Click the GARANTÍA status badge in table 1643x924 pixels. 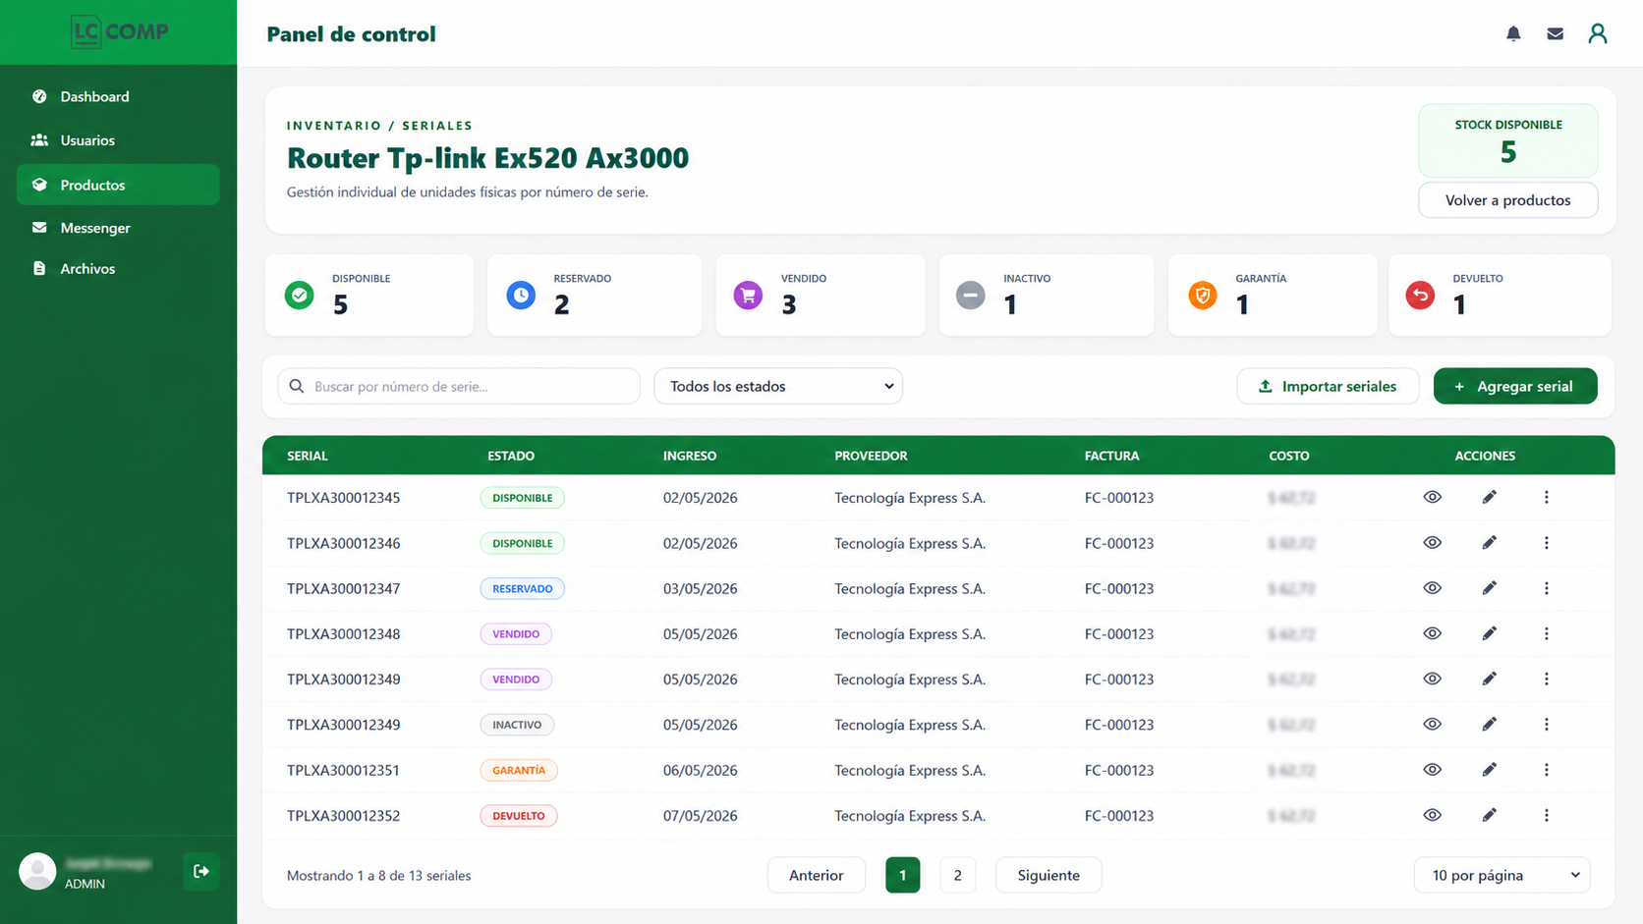(519, 770)
